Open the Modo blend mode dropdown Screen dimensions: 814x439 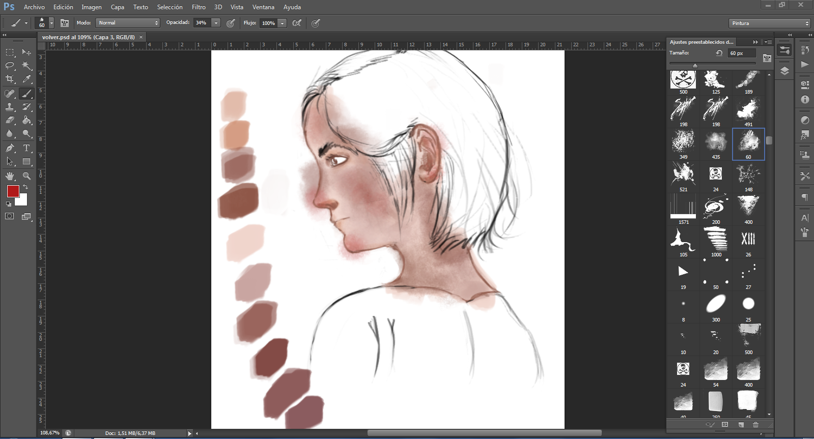tap(128, 23)
